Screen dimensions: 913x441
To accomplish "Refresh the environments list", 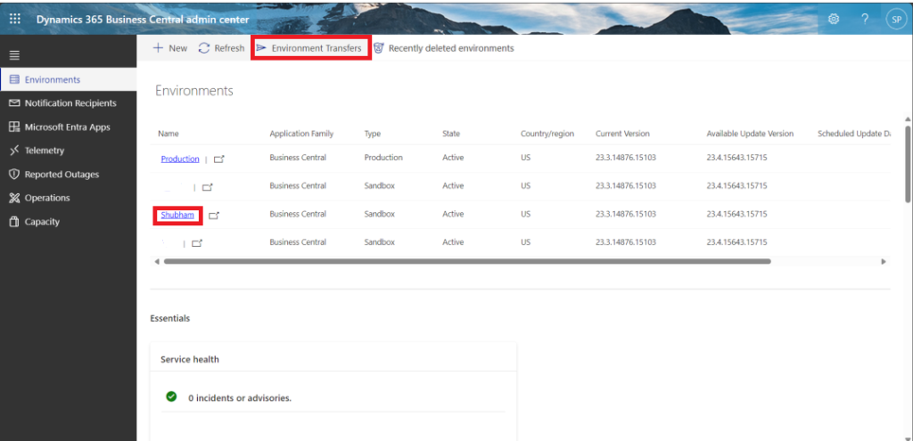I will [221, 48].
